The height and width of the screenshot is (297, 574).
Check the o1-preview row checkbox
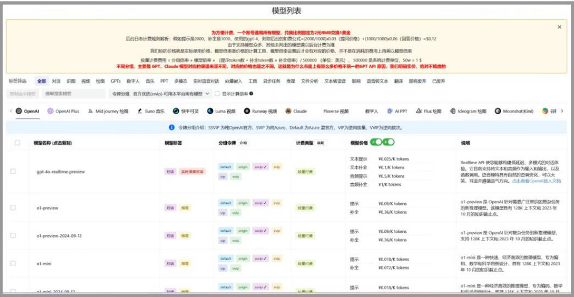[13, 208]
